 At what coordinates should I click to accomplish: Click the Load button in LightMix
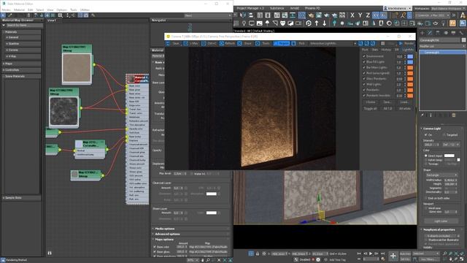click(x=405, y=102)
